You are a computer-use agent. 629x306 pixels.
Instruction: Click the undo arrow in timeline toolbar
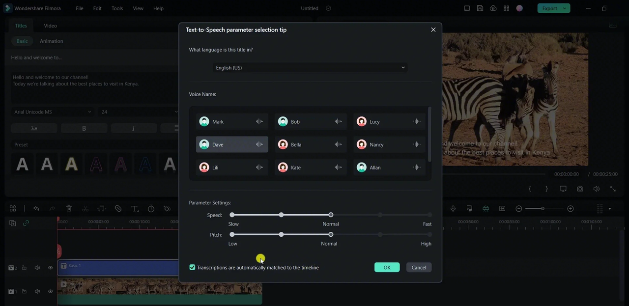[x=36, y=209]
